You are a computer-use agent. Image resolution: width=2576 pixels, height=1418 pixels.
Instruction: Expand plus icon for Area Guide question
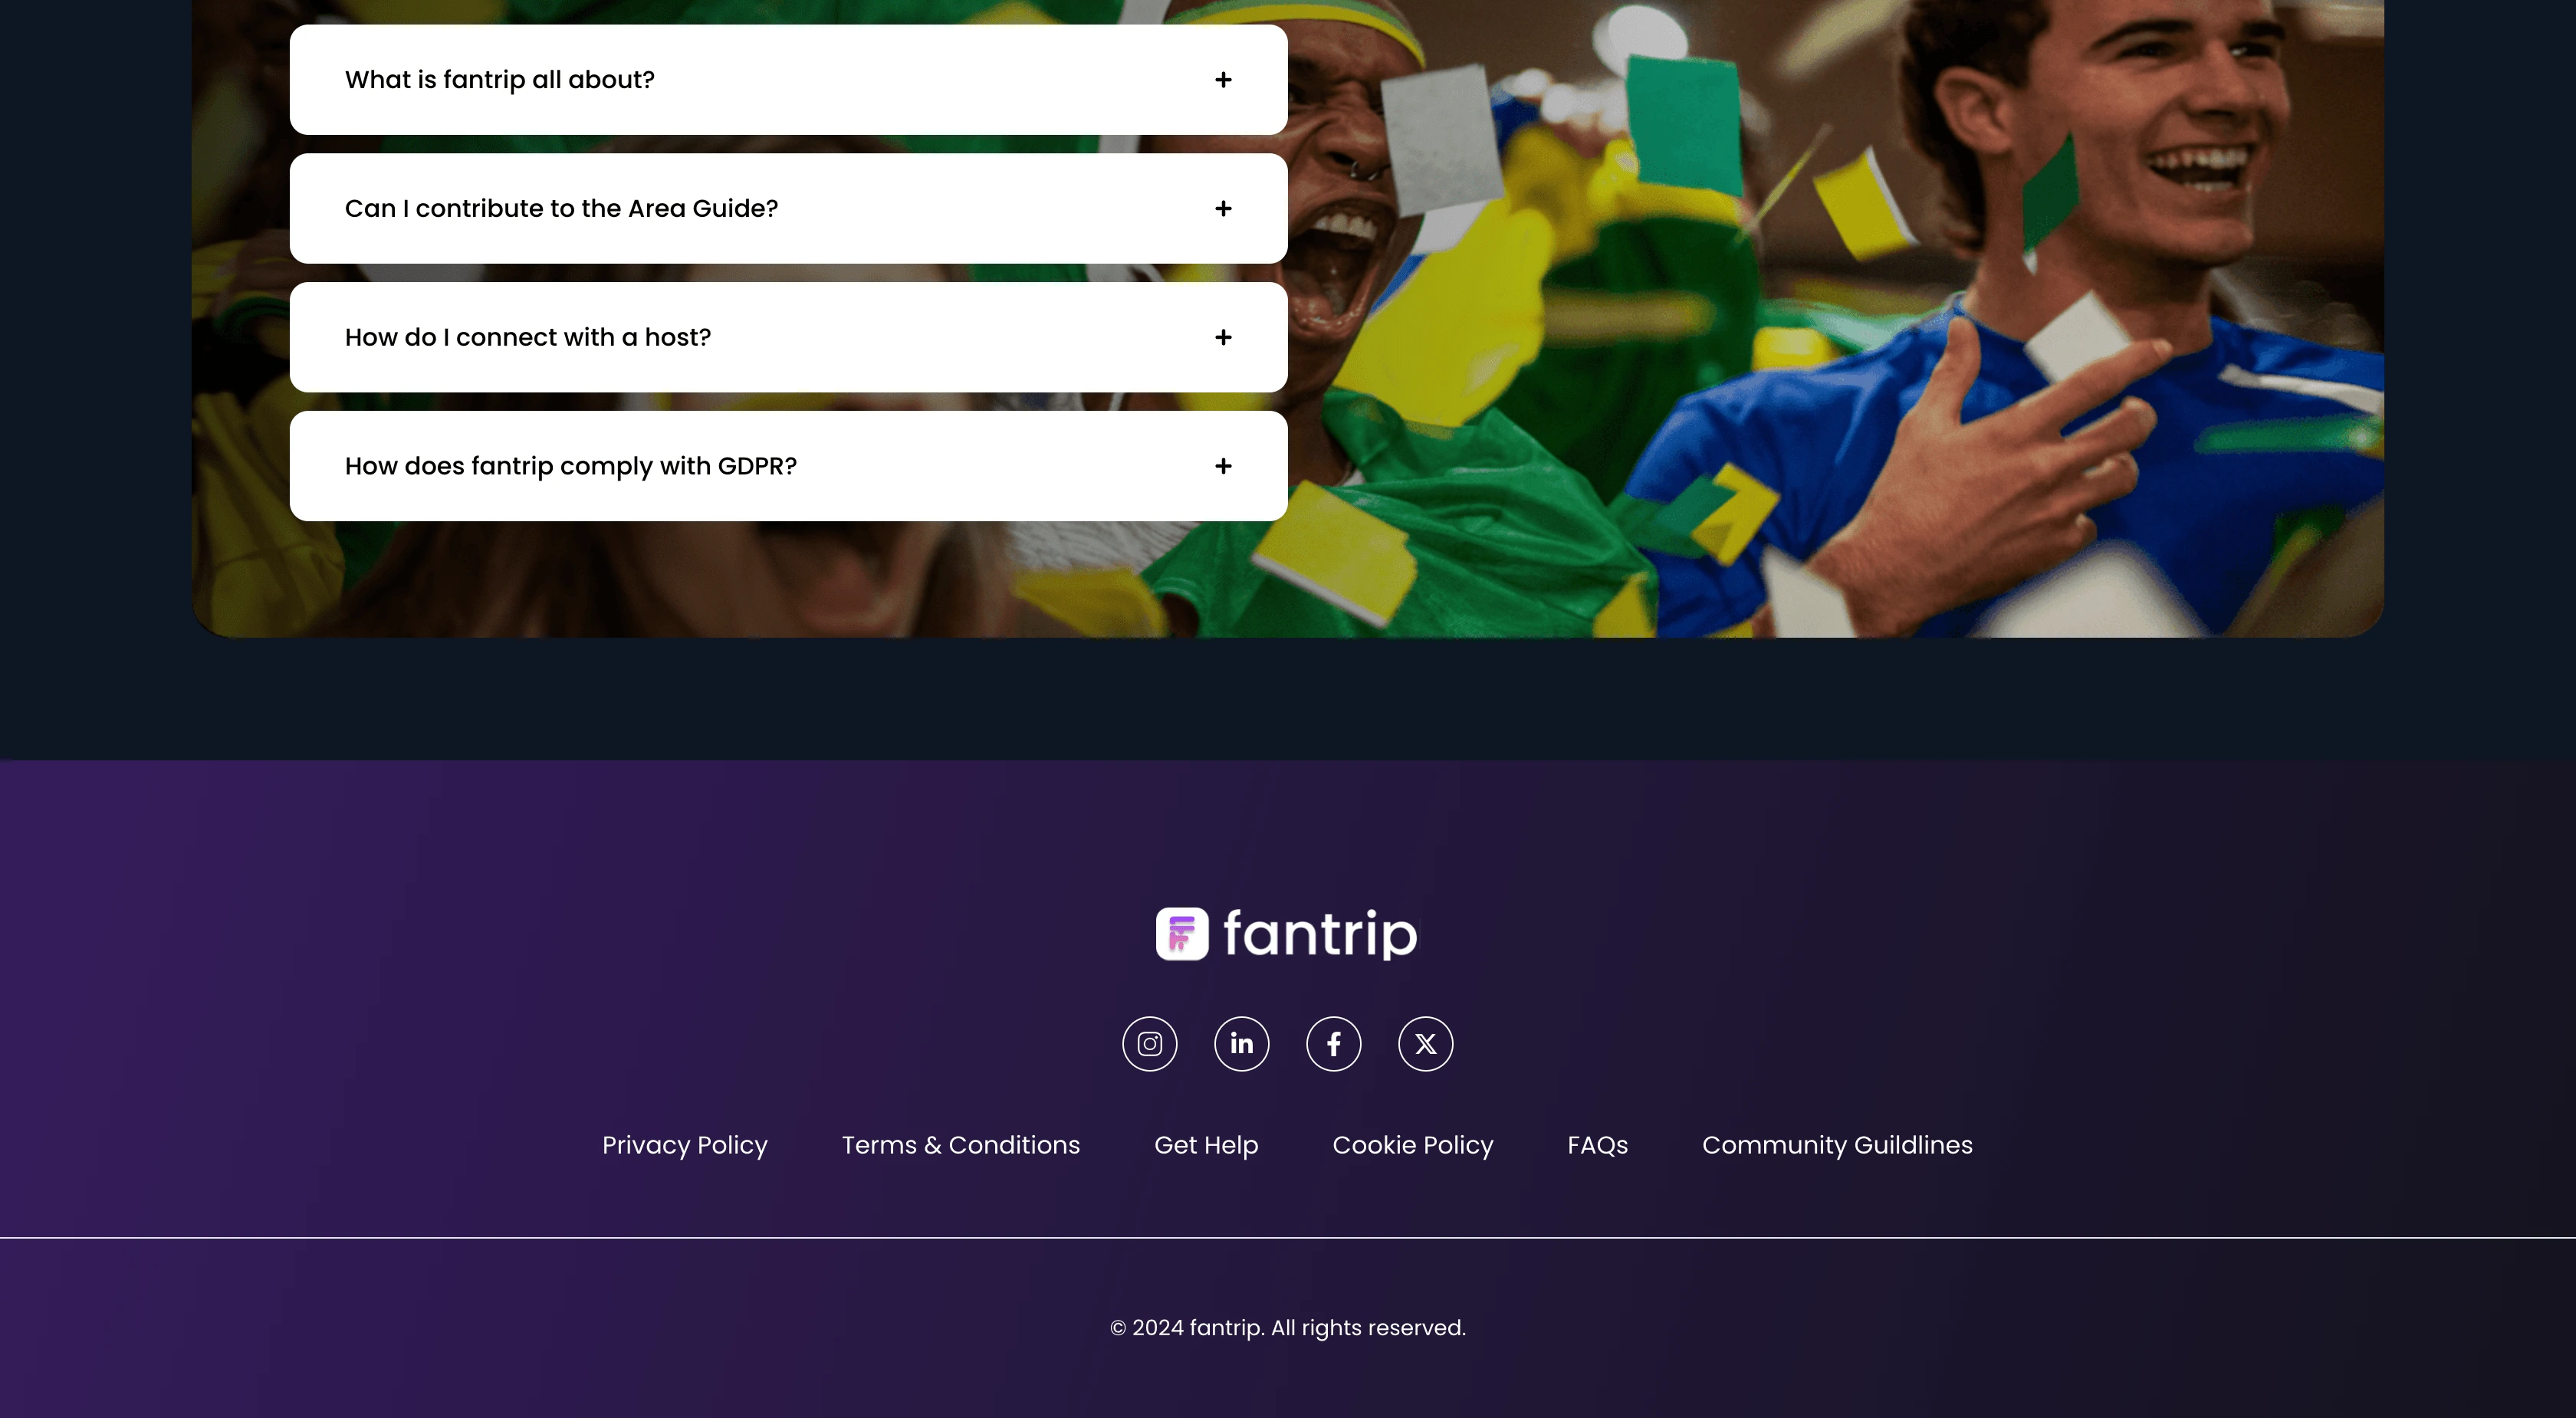tap(1223, 208)
